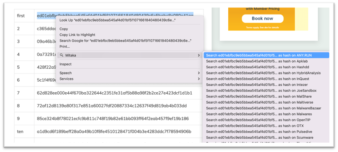This screenshot has height=152, width=338.
Task: Choose Print from the context menu
Action: (64, 47)
